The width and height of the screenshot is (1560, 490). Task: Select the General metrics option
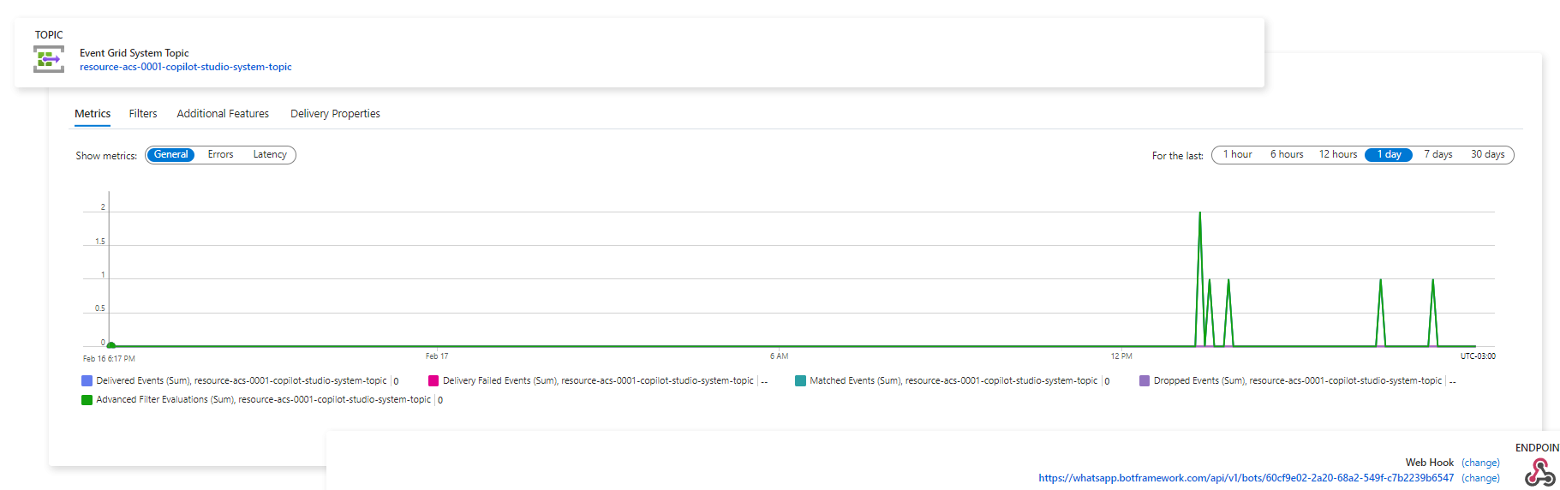(x=171, y=155)
